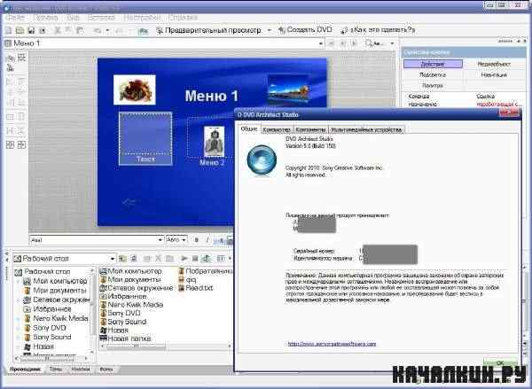Switch to Компьютер tab in About dialog
This screenshot has width=532, height=389.
pyautogui.click(x=277, y=129)
